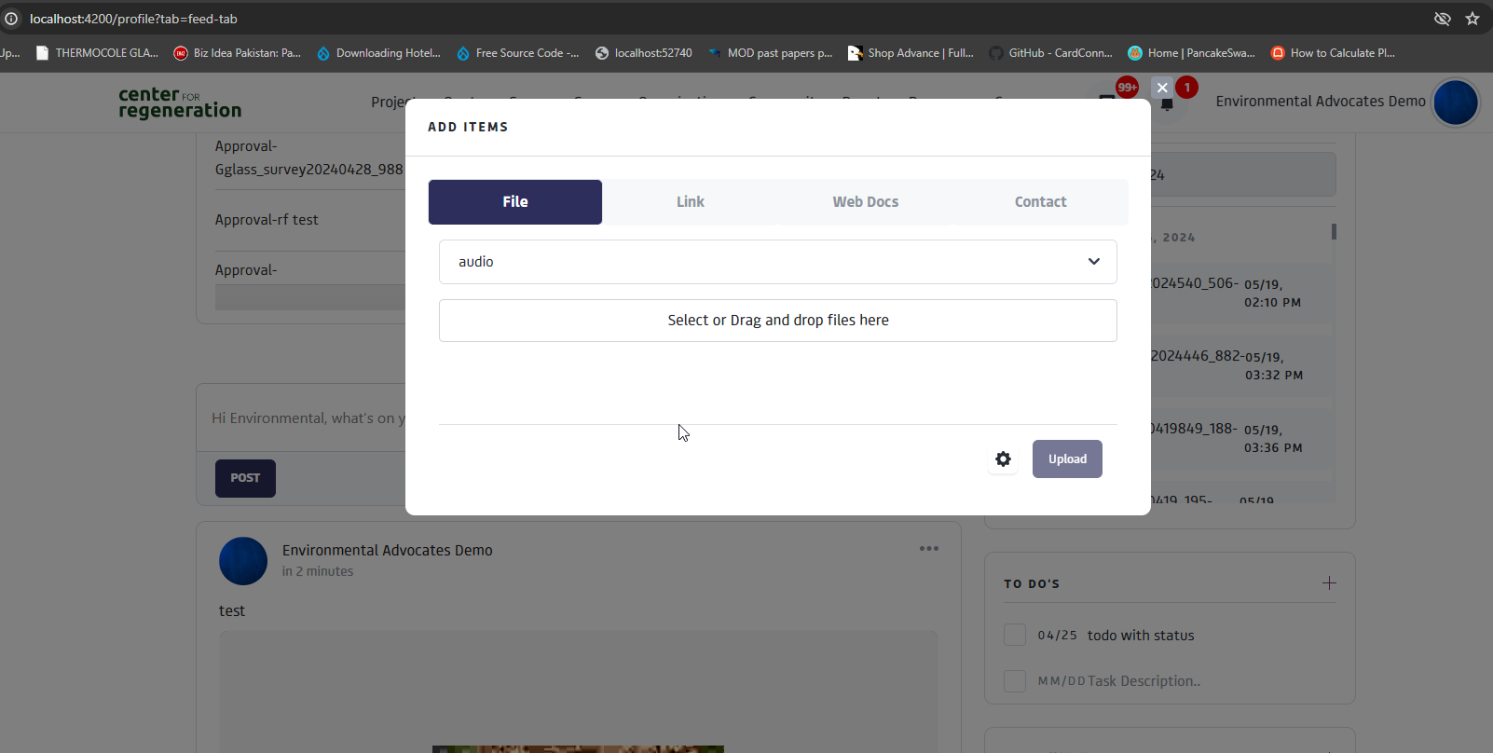Switch to the Link tab

[690, 202]
